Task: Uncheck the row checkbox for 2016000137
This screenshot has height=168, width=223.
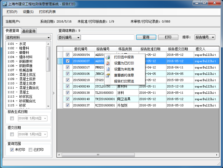Action: (68, 105)
